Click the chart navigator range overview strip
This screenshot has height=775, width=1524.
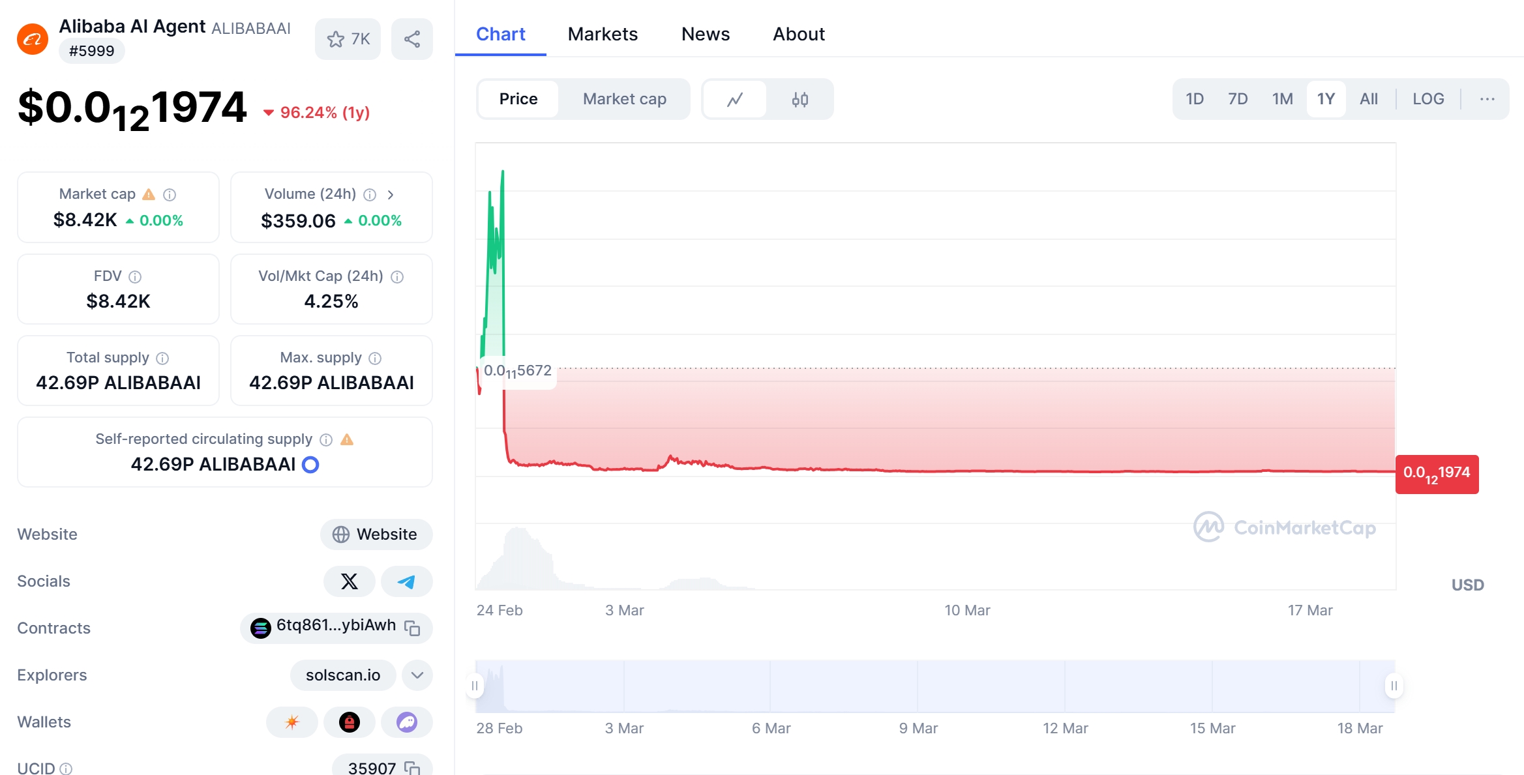click(x=935, y=686)
